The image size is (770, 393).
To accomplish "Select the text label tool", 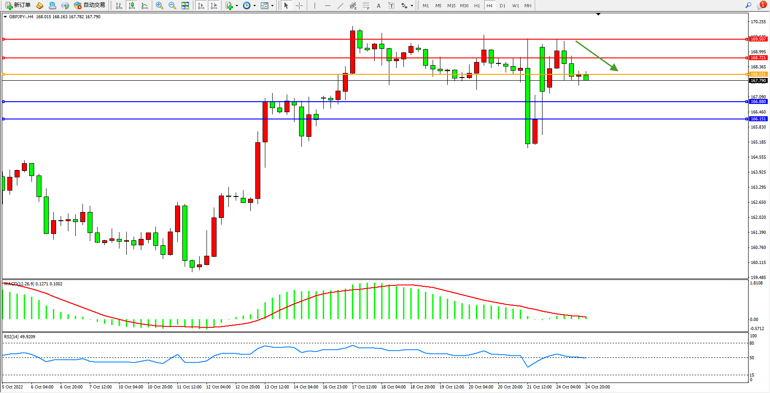I will point(391,5).
